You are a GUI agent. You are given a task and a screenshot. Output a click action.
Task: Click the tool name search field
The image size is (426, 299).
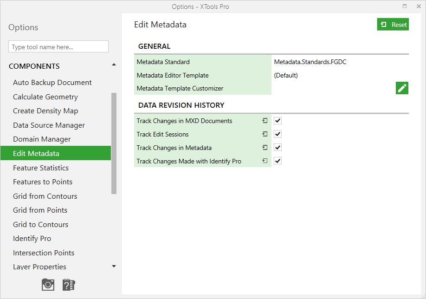pos(58,47)
